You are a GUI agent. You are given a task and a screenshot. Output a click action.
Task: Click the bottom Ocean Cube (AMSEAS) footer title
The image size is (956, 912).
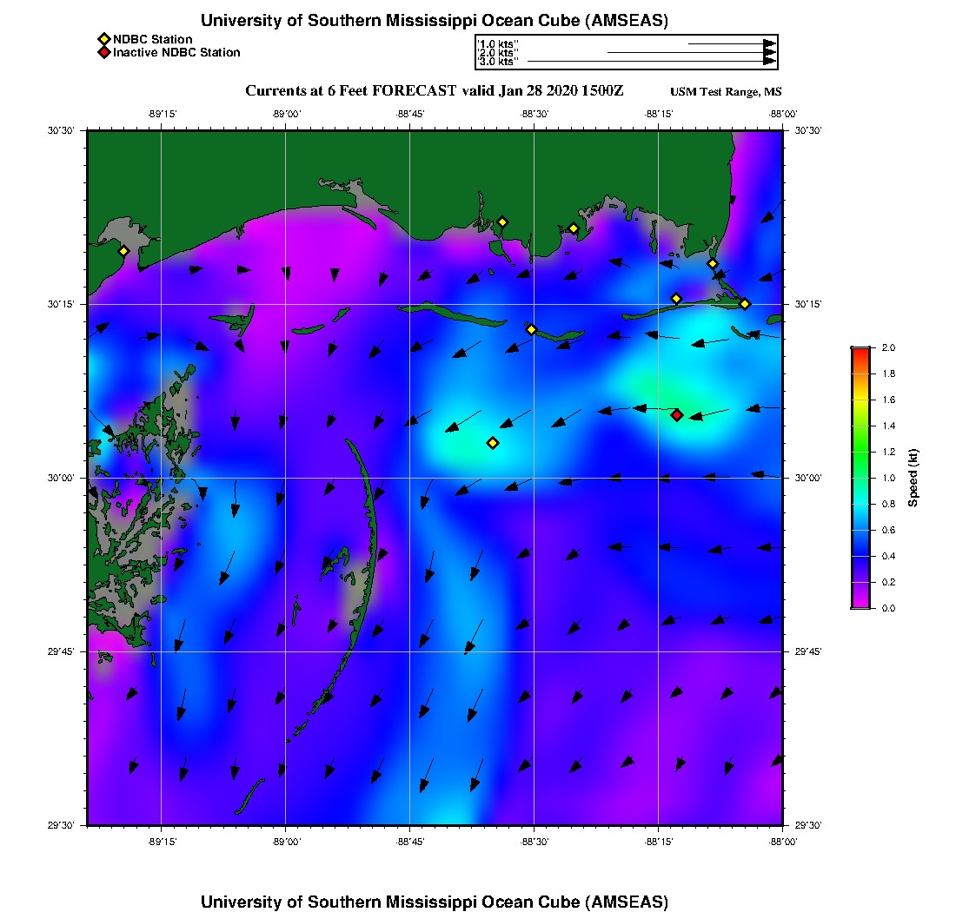coord(435,902)
